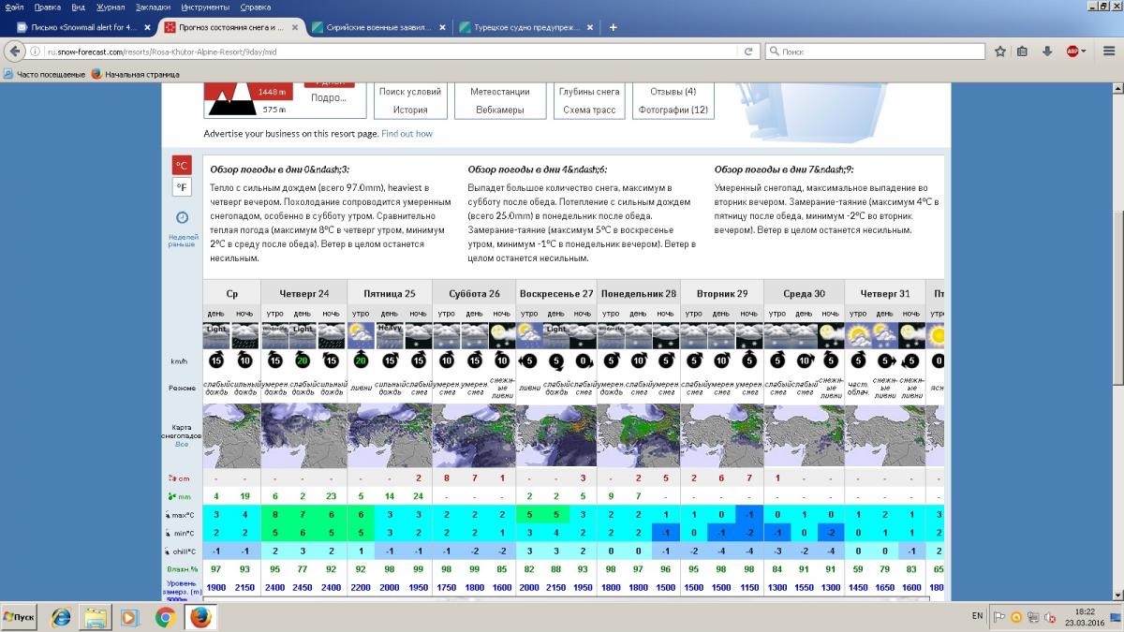The image size is (1124, 632).
Task: Bookmark this page with the star icon
Action: (x=999, y=51)
